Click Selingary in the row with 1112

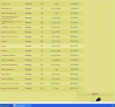[28, 84]
